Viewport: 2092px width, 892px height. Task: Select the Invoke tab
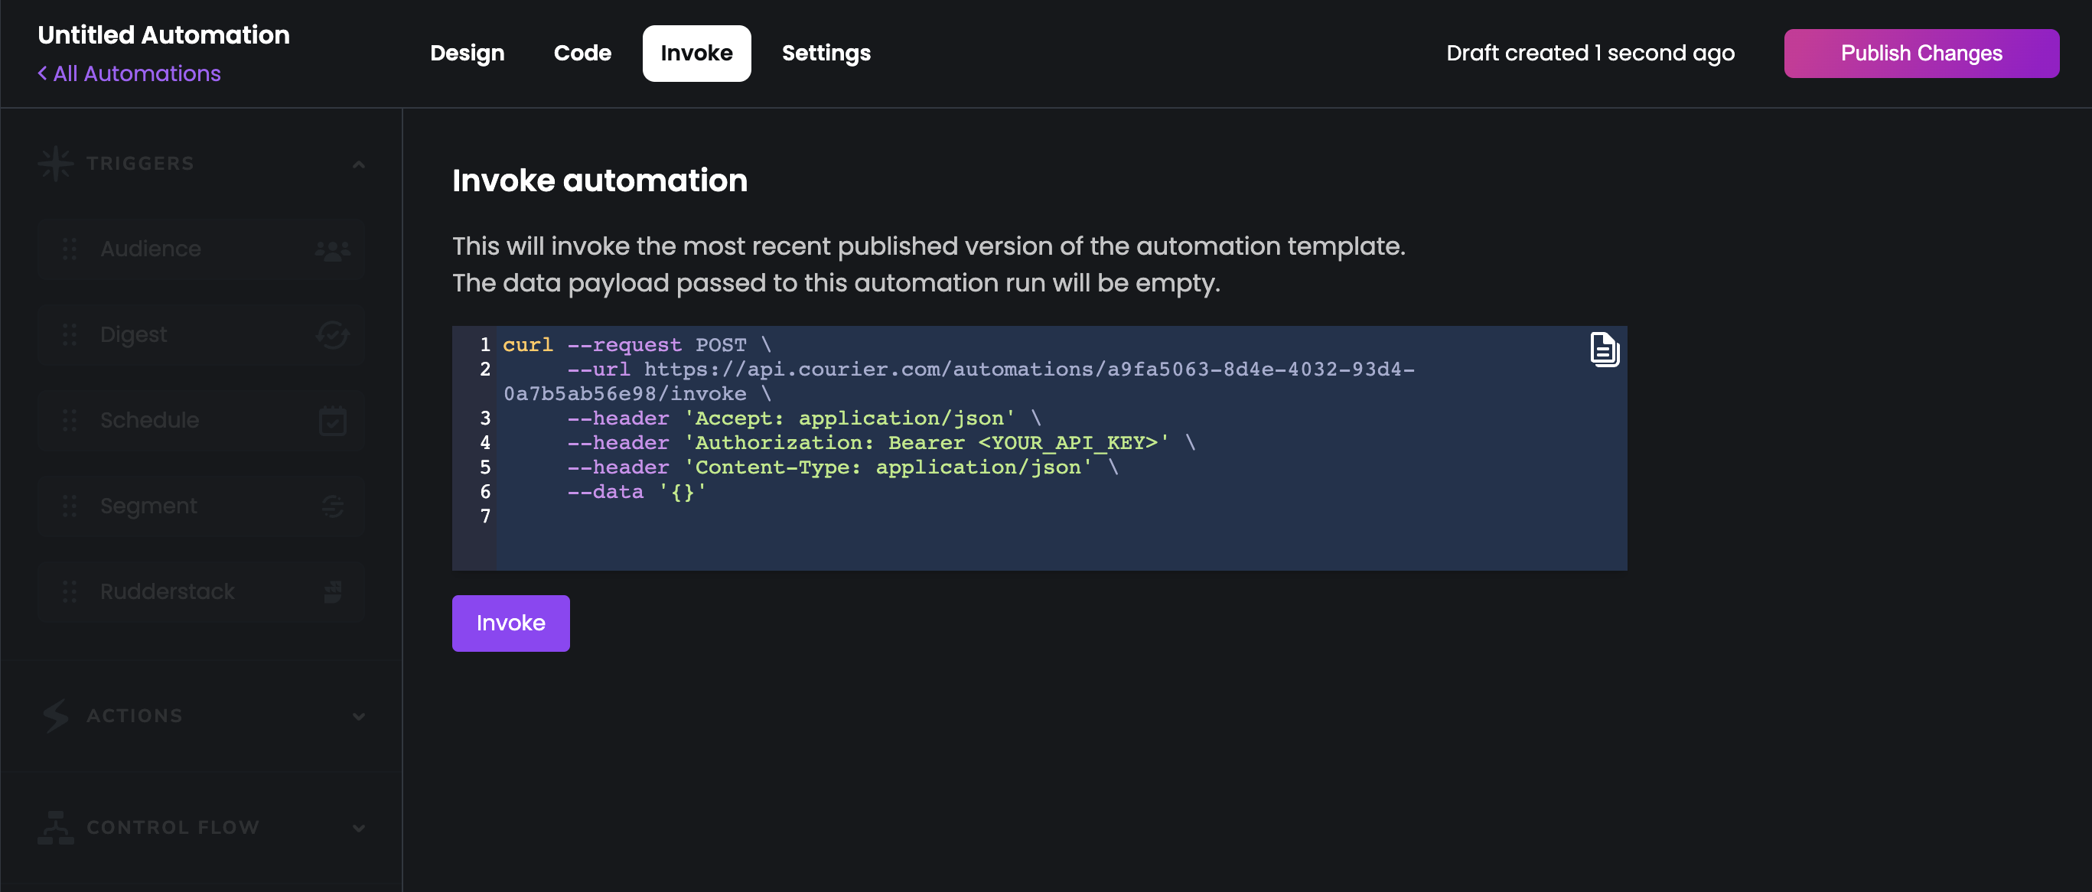coord(696,54)
